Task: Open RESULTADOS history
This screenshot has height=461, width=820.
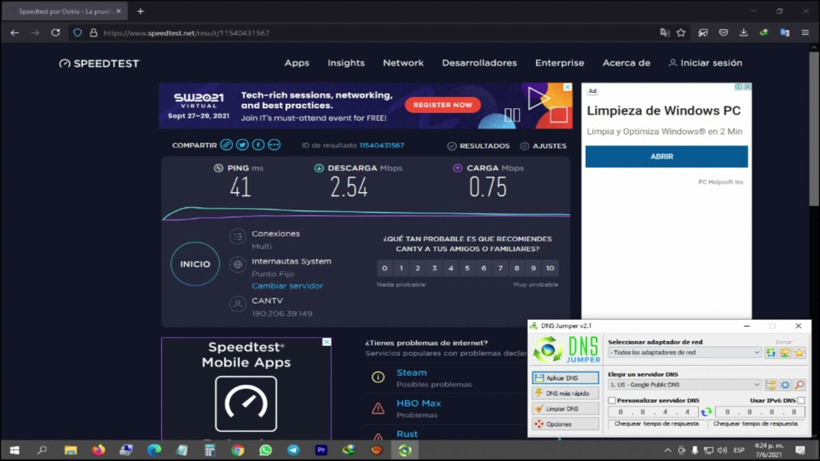Action: click(x=478, y=146)
